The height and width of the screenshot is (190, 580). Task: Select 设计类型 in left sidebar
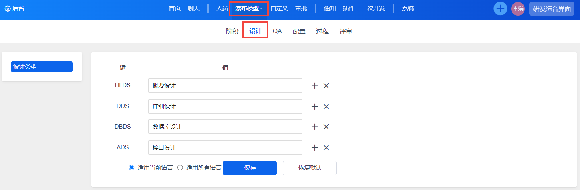(x=42, y=67)
